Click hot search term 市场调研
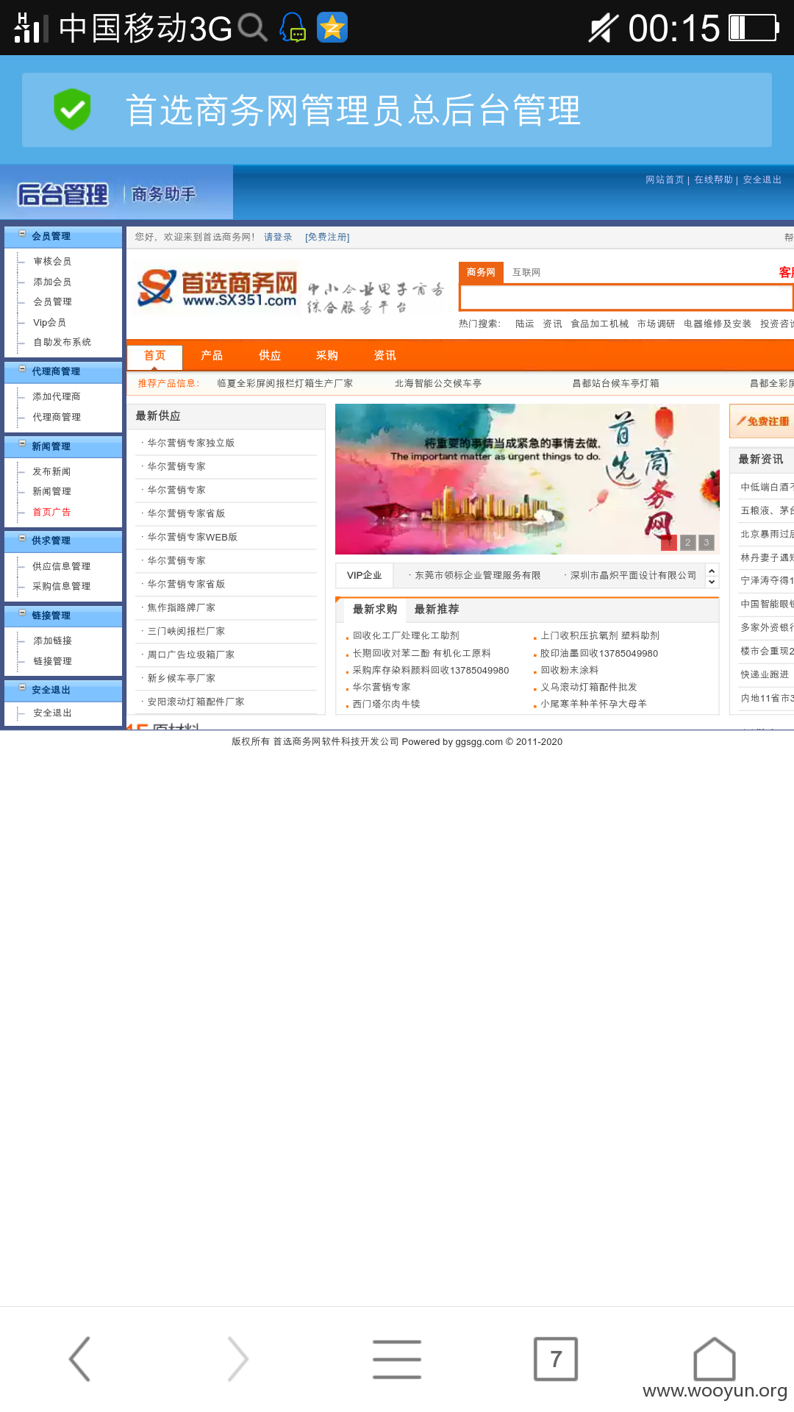The height and width of the screenshot is (1412, 794). (x=656, y=324)
